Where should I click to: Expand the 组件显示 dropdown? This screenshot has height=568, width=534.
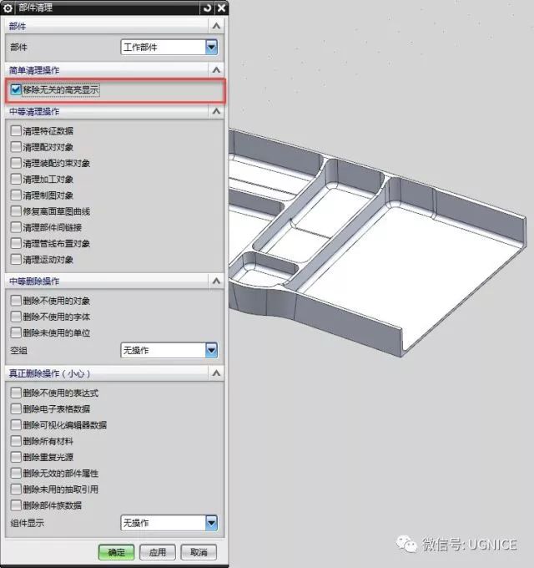coord(211,523)
